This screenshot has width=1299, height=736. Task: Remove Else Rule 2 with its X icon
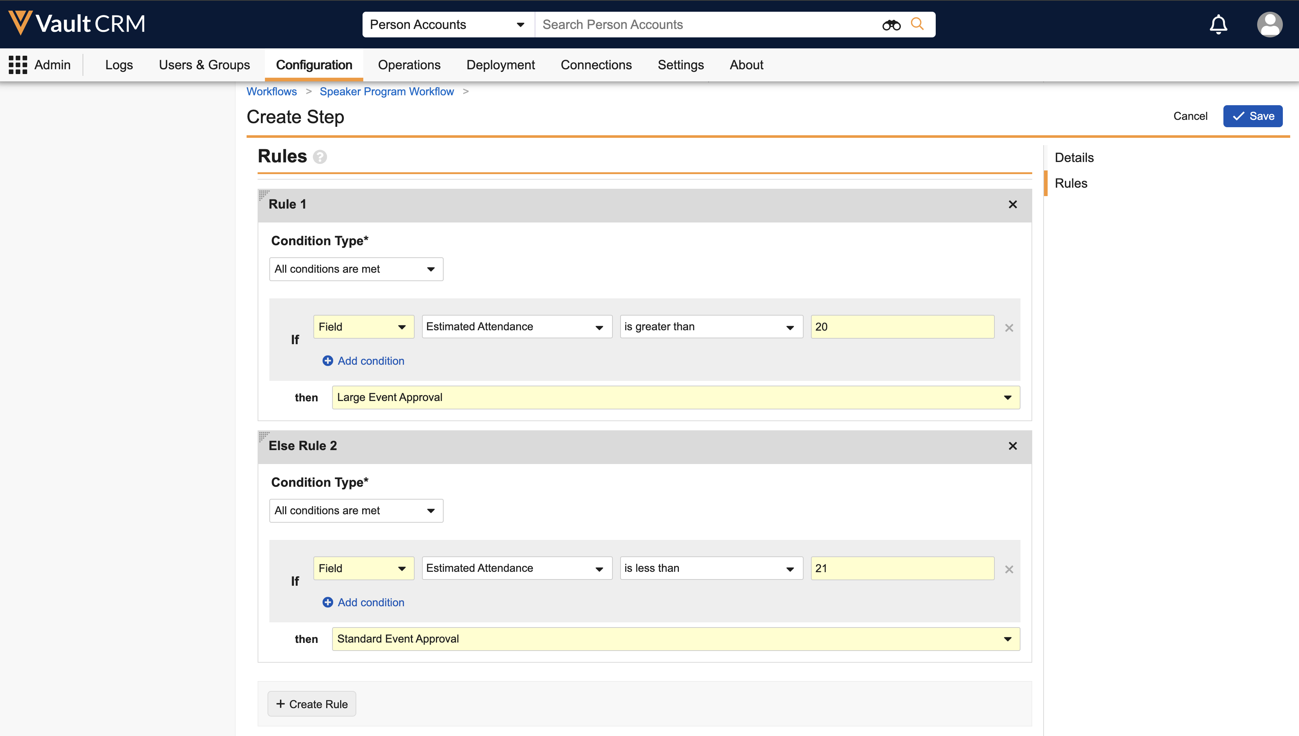(1012, 446)
